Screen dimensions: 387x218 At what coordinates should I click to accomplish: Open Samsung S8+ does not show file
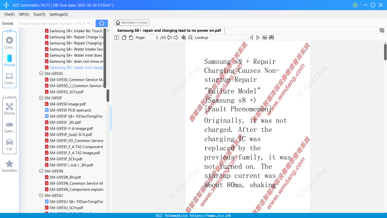pyautogui.click(x=74, y=61)
